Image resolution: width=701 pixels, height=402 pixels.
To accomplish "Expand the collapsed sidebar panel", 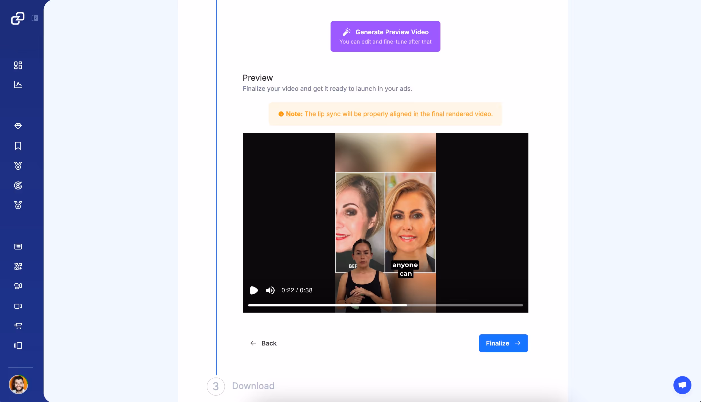I will (35, 18).
